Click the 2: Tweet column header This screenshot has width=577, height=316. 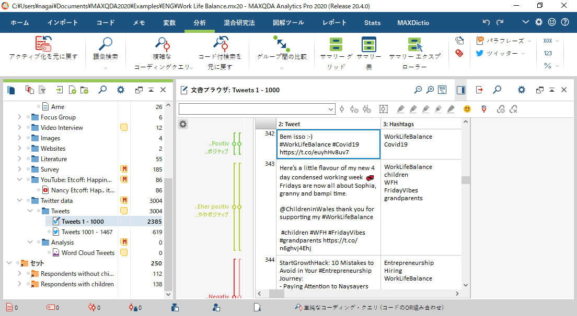(328, 124)
